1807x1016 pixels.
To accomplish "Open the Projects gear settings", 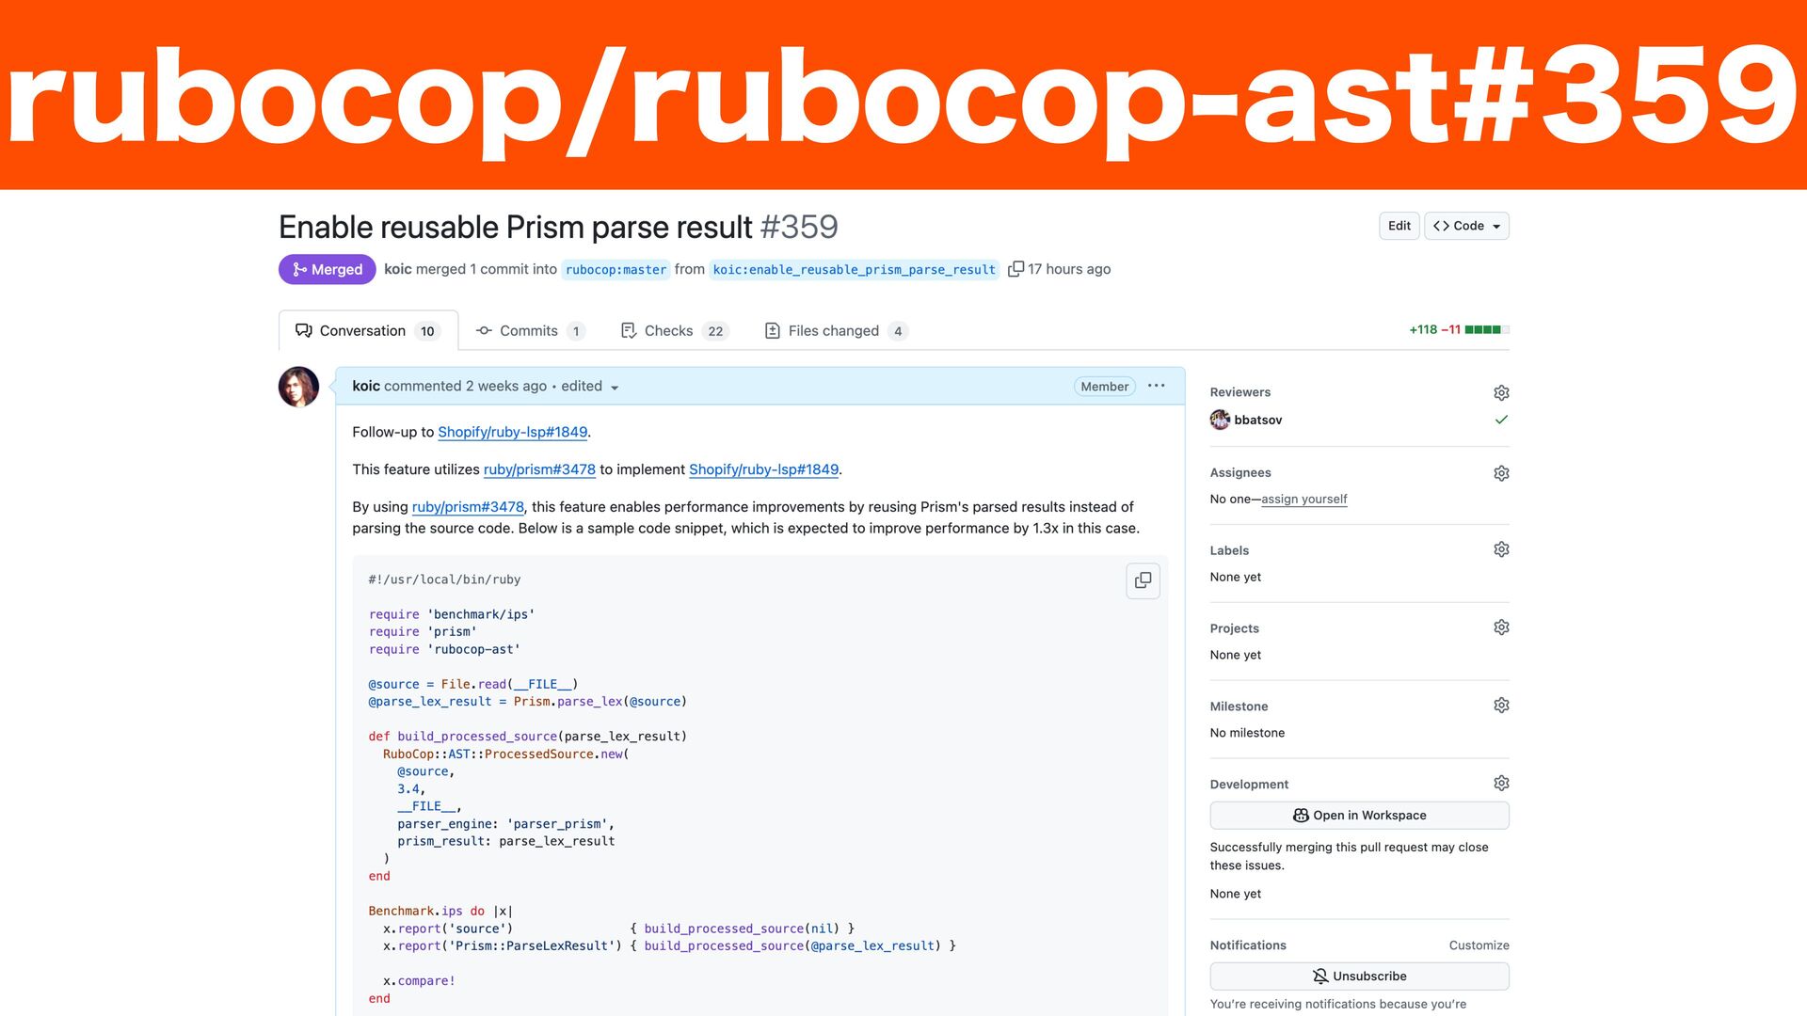I will coord(1501,627).
